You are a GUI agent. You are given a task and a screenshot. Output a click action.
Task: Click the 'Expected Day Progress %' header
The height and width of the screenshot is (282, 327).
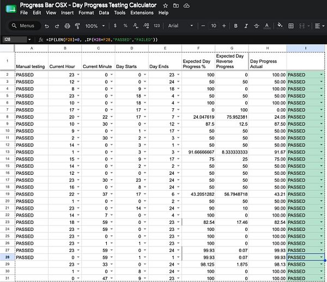click(x=198, y=61)
